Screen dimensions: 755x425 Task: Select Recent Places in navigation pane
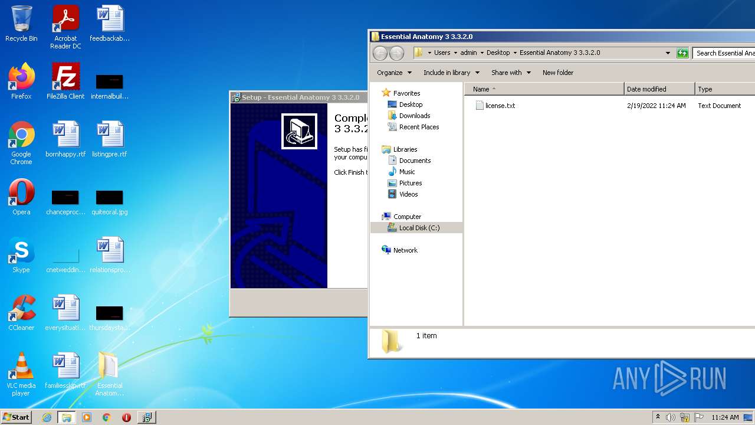tap(419, 127)
